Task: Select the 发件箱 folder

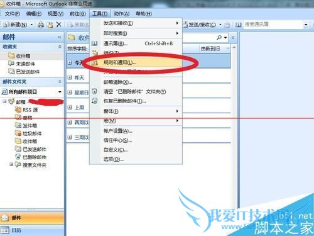Action: [26, 125]
